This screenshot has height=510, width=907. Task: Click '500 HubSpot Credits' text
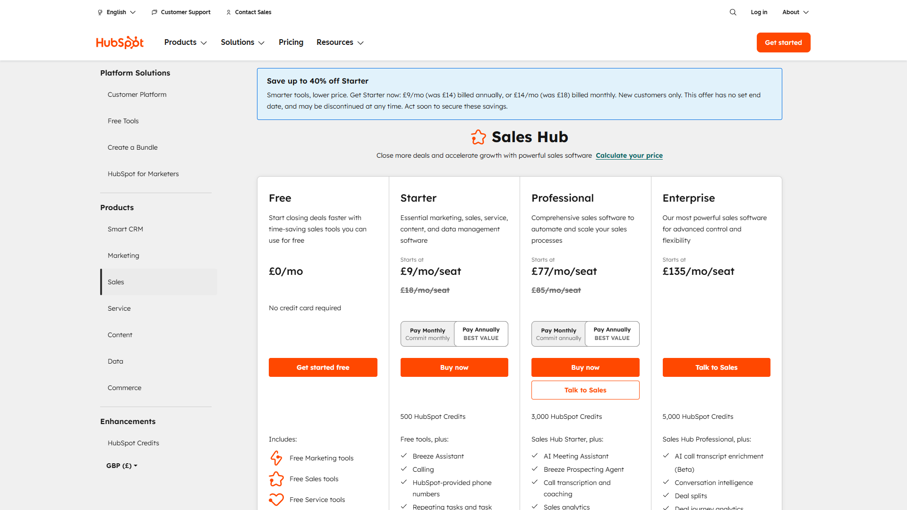(x=433, y=416)
